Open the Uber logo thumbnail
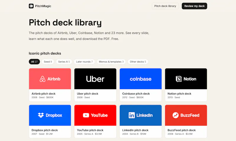Screen dimensions: 236x141 click(x=95, y=79)
